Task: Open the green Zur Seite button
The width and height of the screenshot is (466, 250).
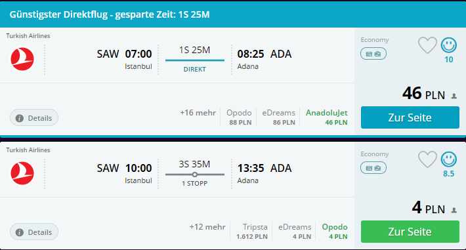Action: click(410, 232)
